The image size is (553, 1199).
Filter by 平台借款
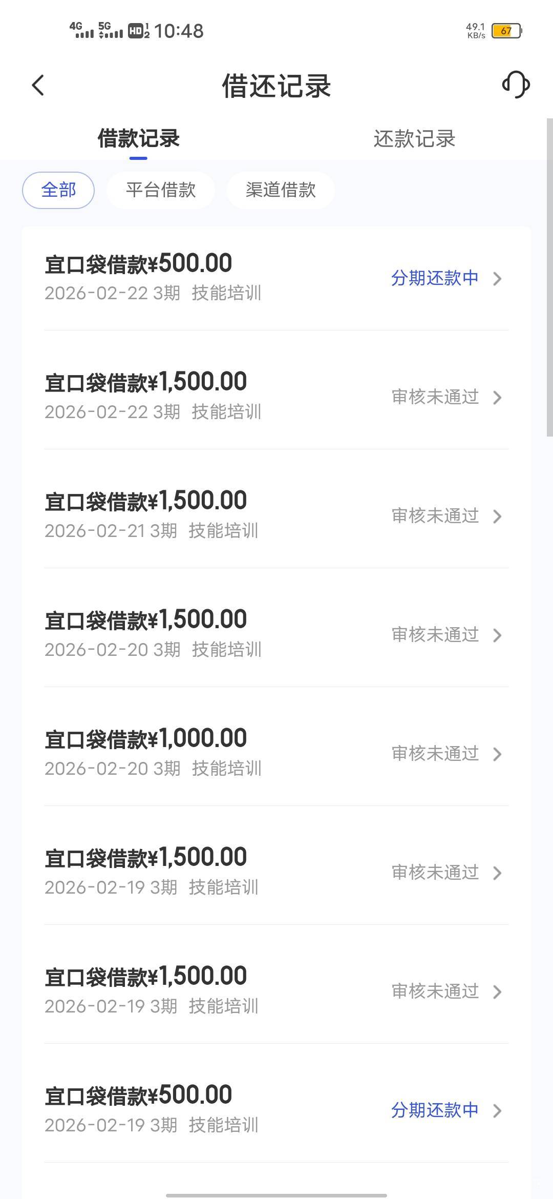coord(161,190)
